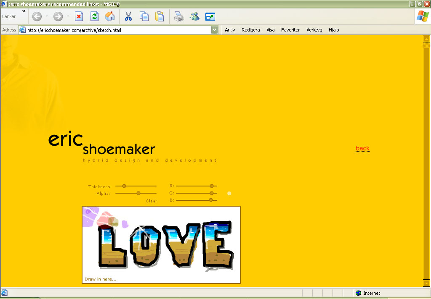Click the scissors Cut icon
The image size is (431, 299).
click(128, 17)
